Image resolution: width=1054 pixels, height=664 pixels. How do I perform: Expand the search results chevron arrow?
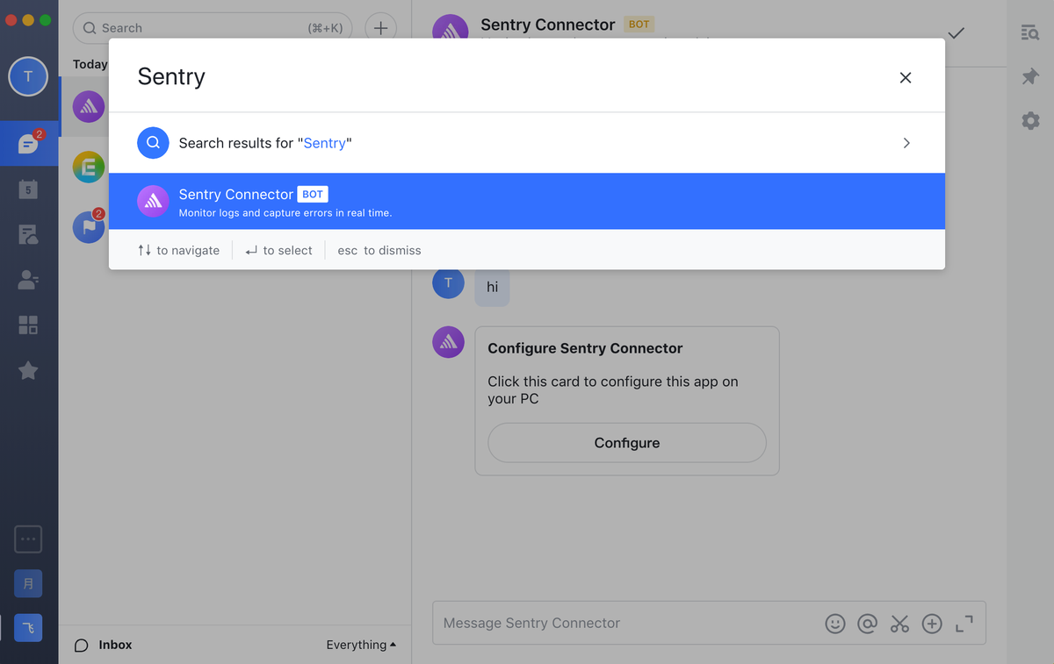[x=906, y=143]
